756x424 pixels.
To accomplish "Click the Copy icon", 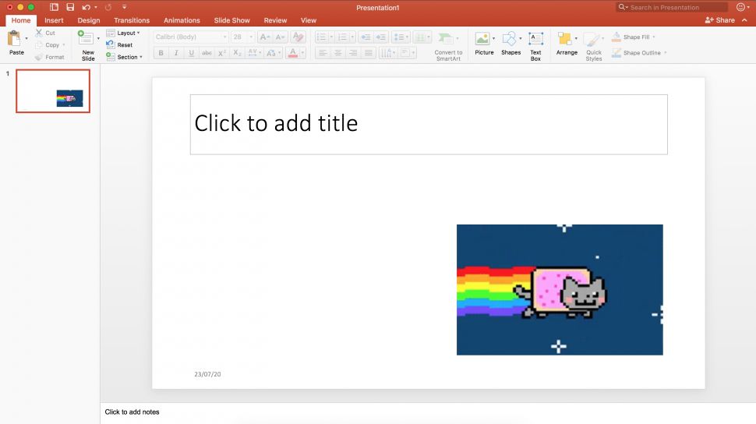I will click(38, 45).
